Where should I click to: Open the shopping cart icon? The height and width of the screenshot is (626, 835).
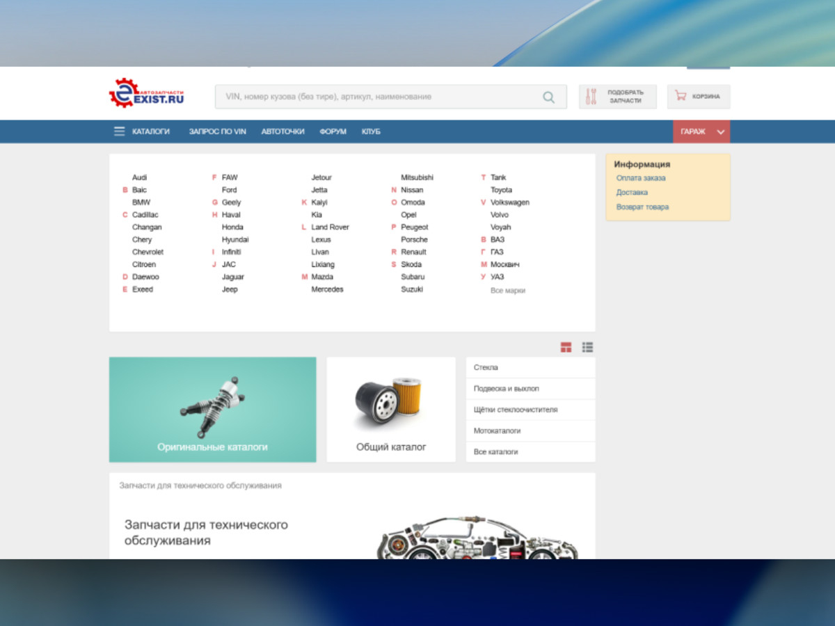(681, 96)
